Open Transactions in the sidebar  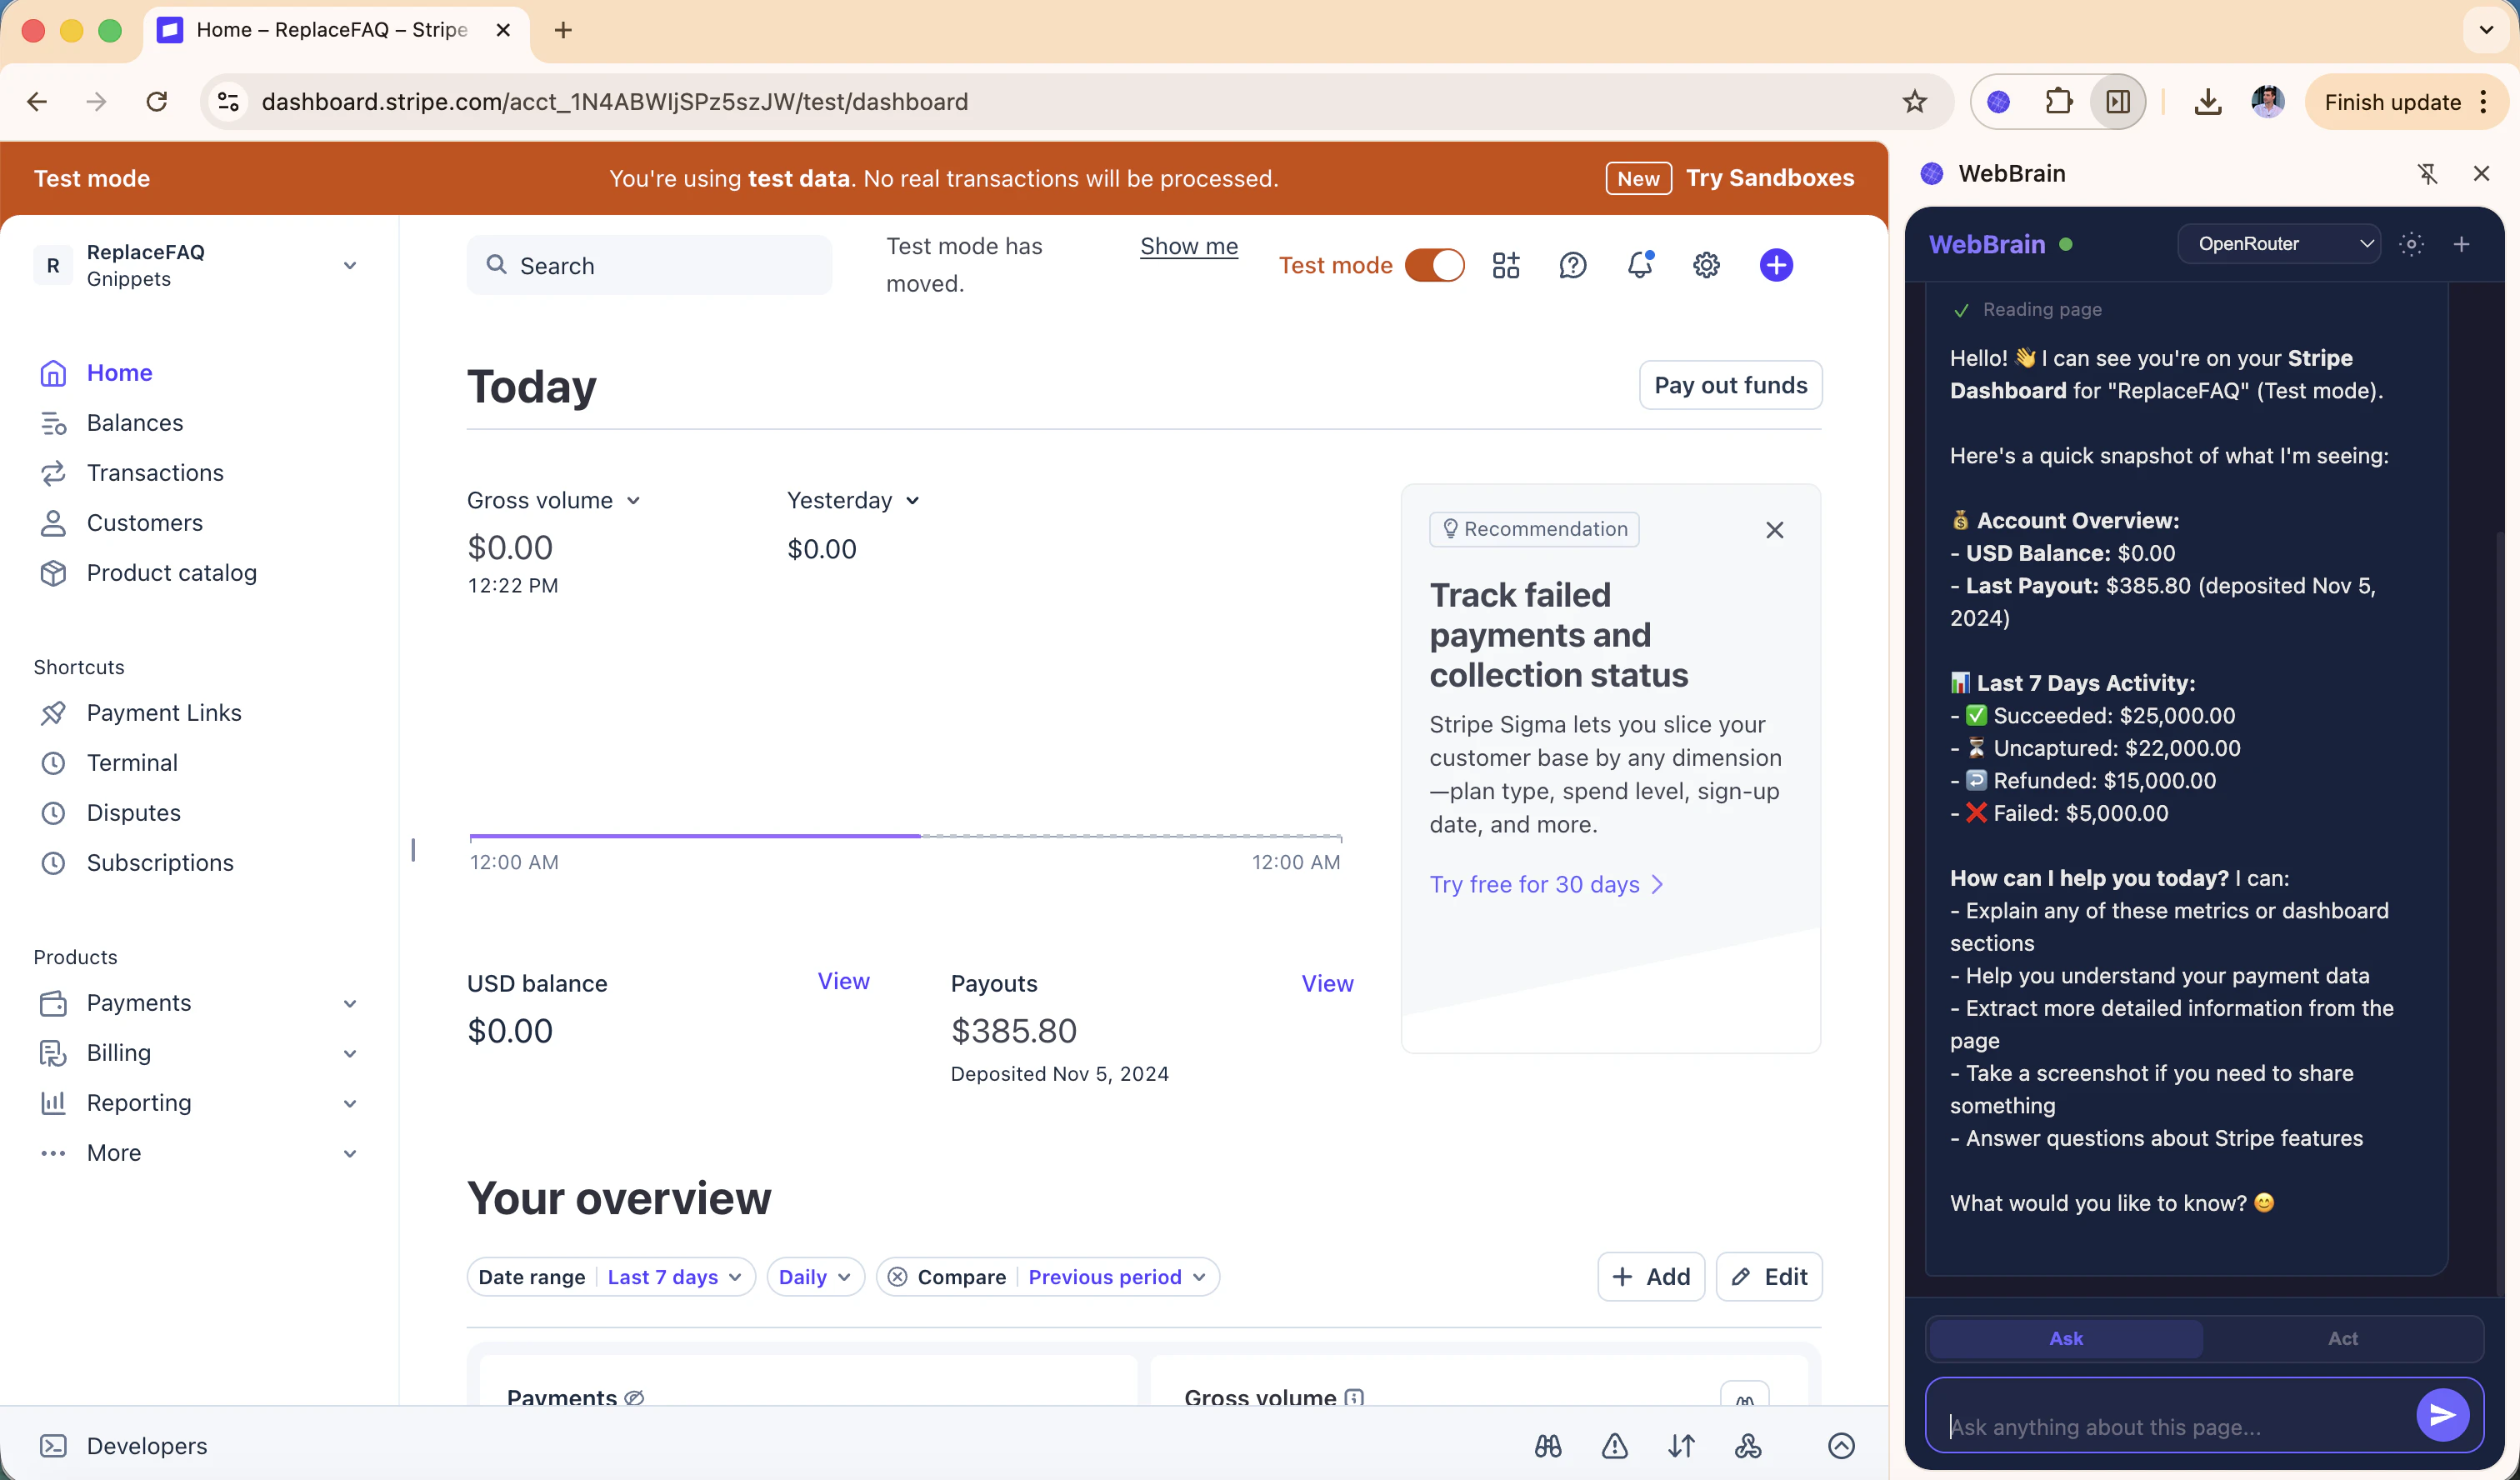pyautogui.click(x=155, y=473)
